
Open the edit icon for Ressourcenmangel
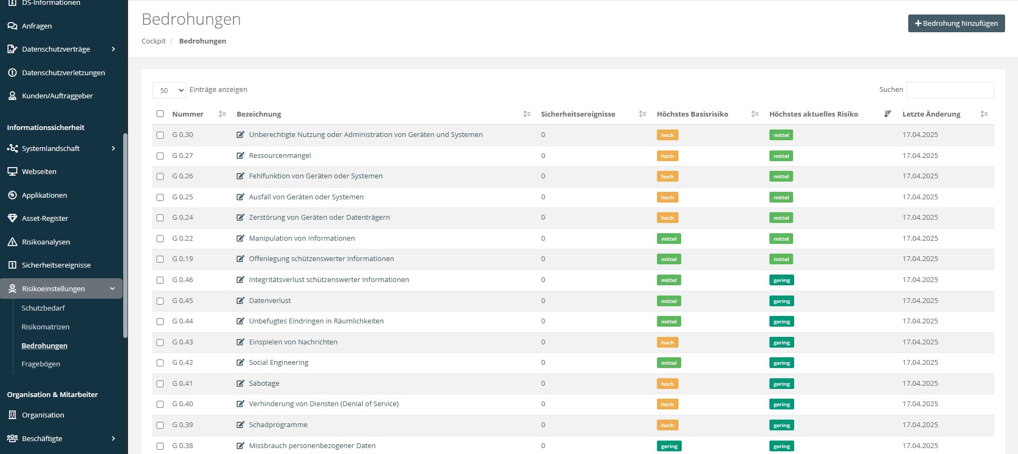pyautogui.click(x=241, y=156)
